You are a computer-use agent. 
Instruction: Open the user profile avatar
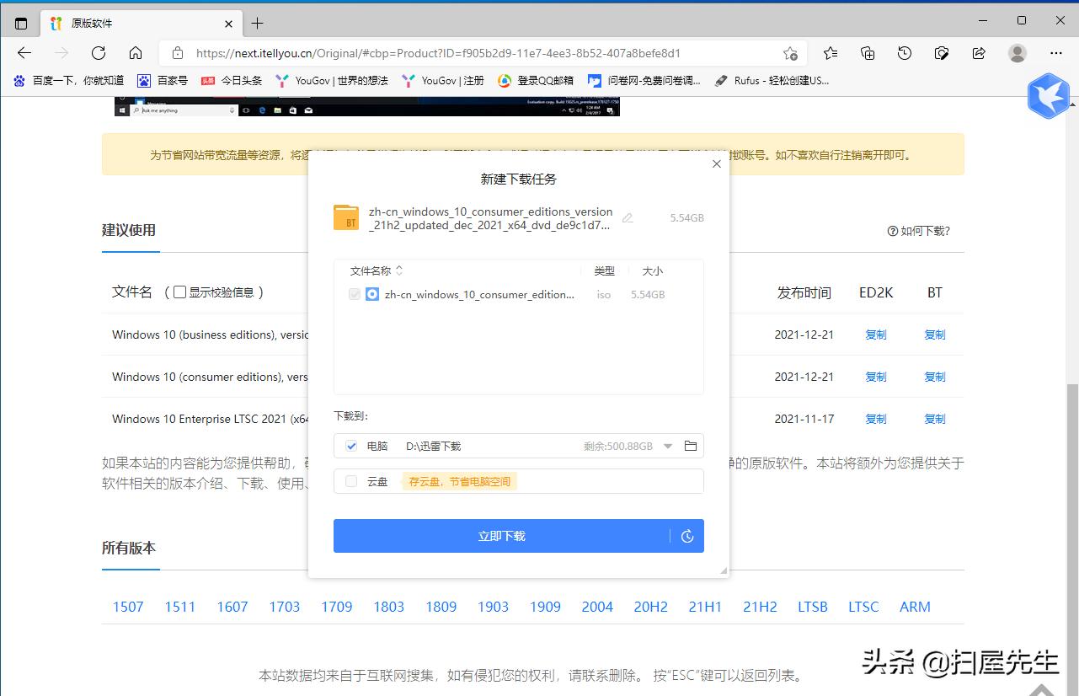pos(1018,53)
